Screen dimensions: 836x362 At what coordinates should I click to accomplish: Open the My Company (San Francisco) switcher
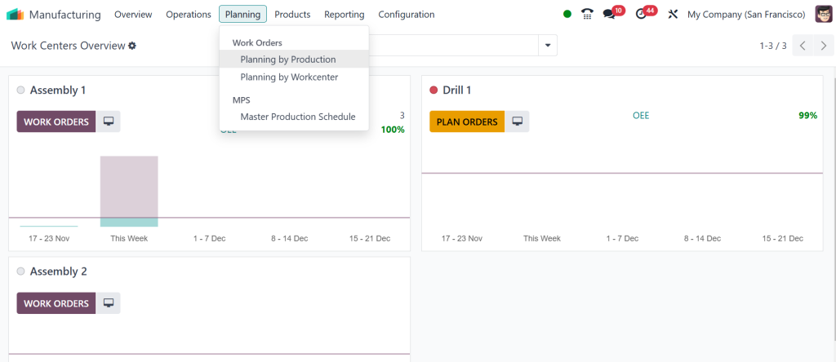click(746, 15)
